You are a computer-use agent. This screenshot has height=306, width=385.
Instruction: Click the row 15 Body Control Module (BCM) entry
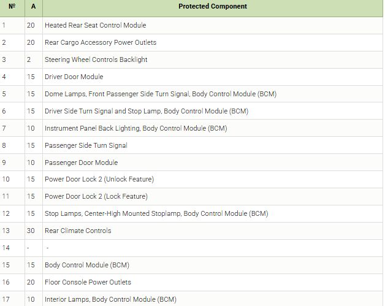[86, 266]
